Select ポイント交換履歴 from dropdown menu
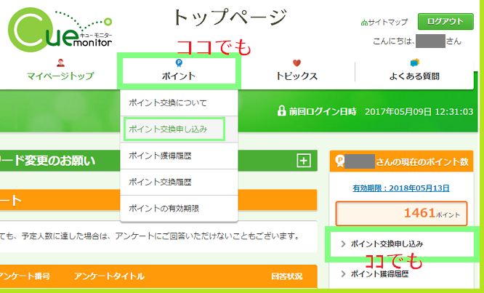 (x=179, y=182)
